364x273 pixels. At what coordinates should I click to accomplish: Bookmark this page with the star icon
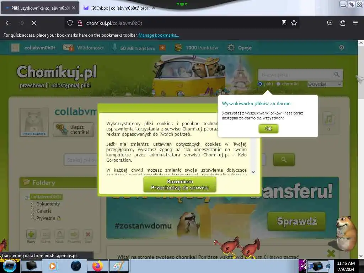click(294, 23)
